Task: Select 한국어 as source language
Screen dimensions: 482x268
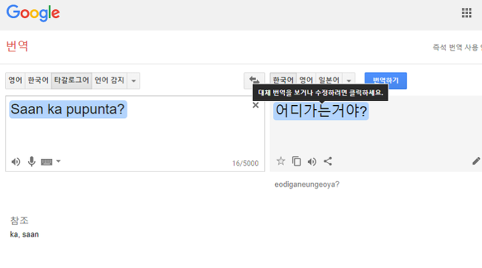Action: pyautogui.click(x=38, y=80)
